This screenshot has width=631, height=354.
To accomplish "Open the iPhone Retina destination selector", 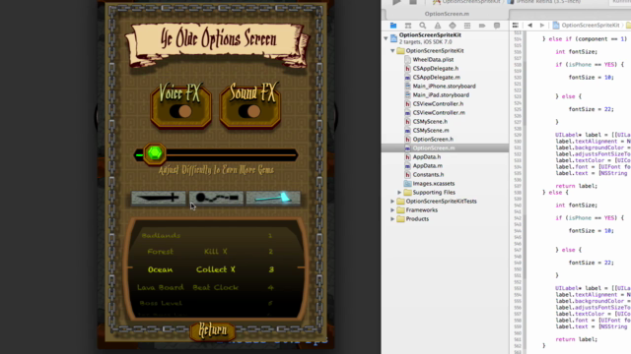I will 543,2.
